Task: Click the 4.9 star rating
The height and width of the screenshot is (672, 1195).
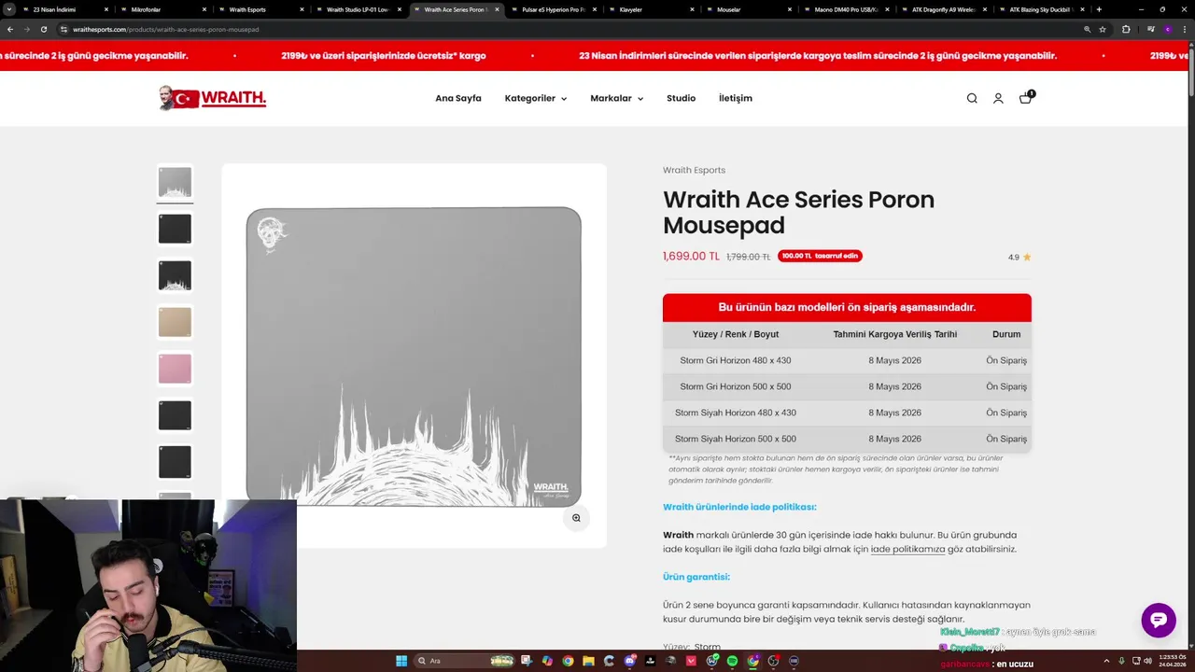Action: 1019,257
